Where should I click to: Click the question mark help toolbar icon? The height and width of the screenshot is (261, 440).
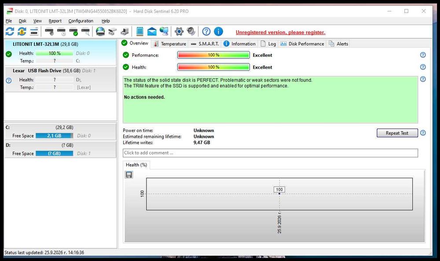[x=206, y=31]
